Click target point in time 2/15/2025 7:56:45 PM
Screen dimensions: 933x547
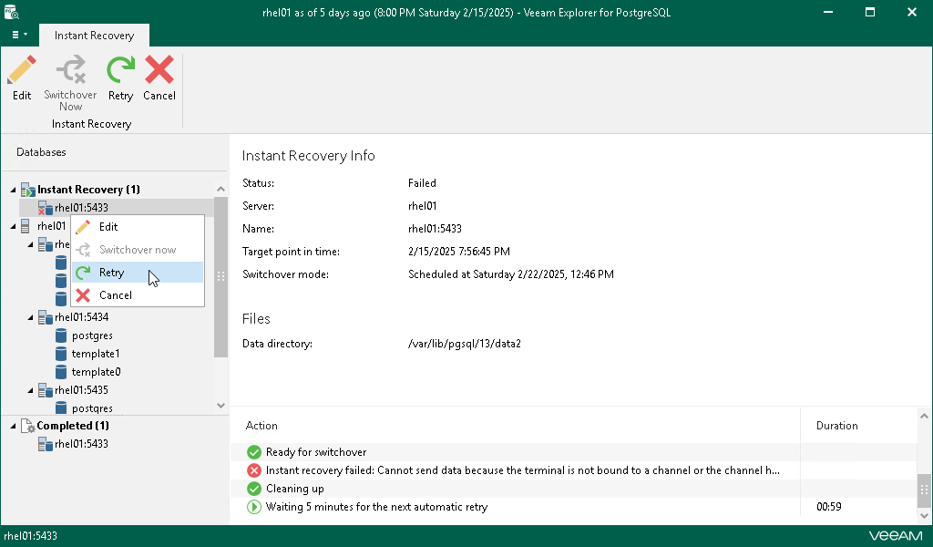point(459,252)
